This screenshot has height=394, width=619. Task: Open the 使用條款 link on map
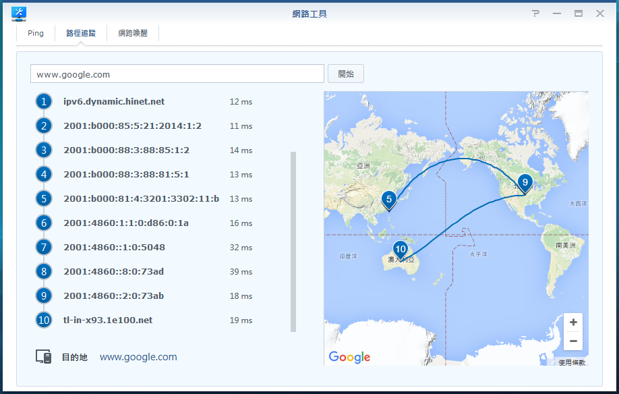(x=572, y=362)
